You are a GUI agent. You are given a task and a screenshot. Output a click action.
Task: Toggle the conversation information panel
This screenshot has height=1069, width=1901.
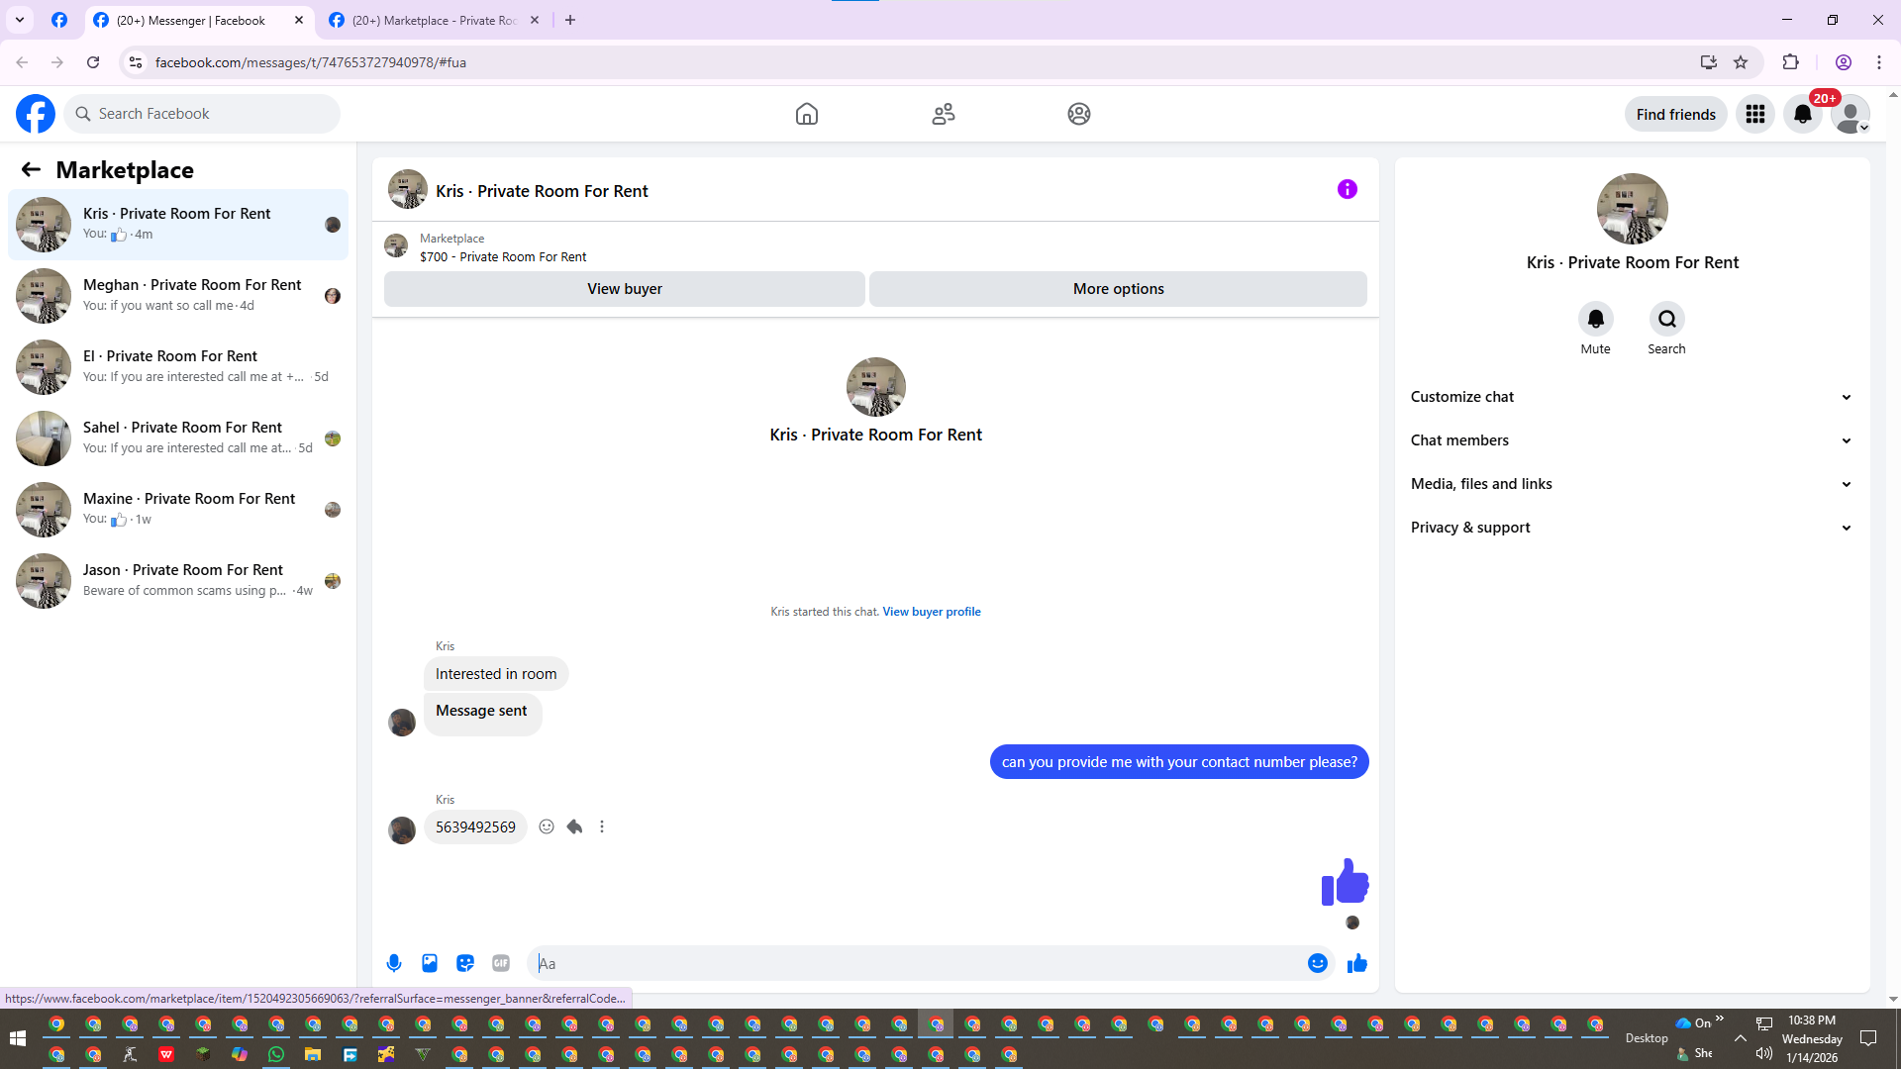coord(1347,189)
